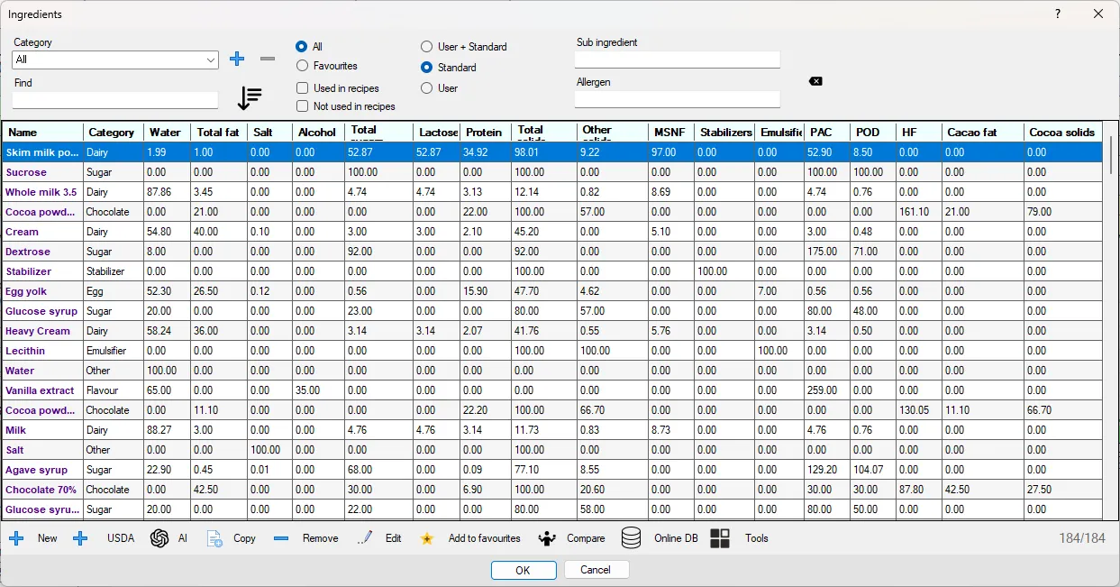Select the All radio button
This screenshot has width=1120, height=587.
(x=302, y=46)
